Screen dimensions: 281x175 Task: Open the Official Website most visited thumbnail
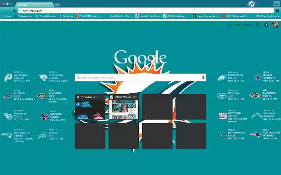[124, 107]
